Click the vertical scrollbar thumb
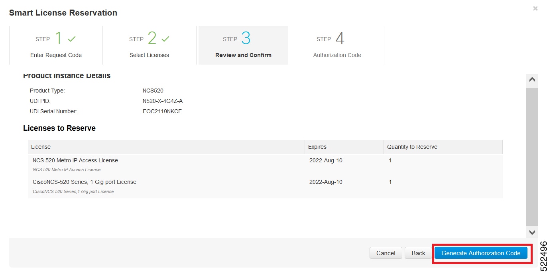 click(532, 156)
